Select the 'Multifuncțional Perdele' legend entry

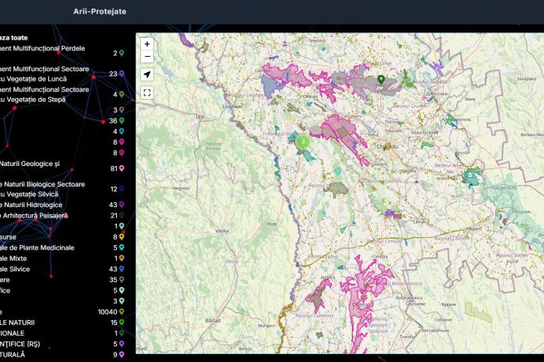[43, 48]
